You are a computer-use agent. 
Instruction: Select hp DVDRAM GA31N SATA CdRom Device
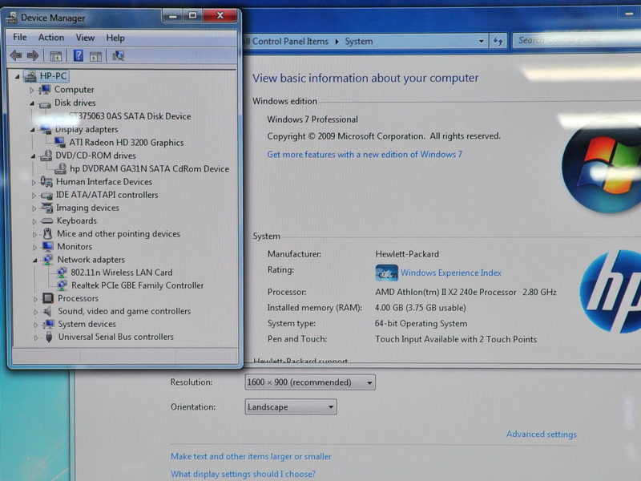149,168
